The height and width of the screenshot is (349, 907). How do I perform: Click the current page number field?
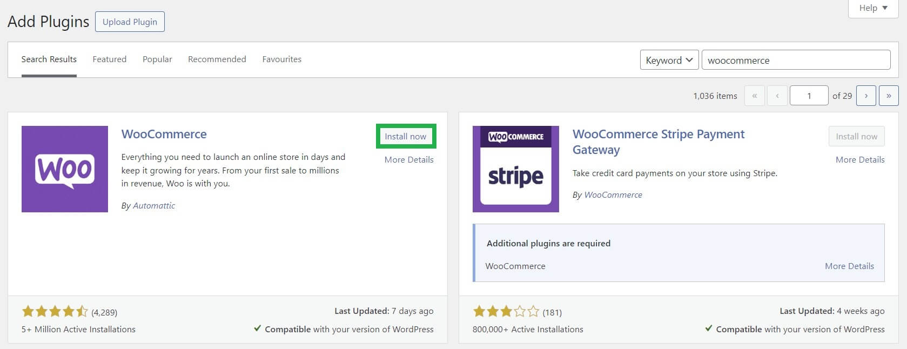pyautogui.click(x=809, y=96)
